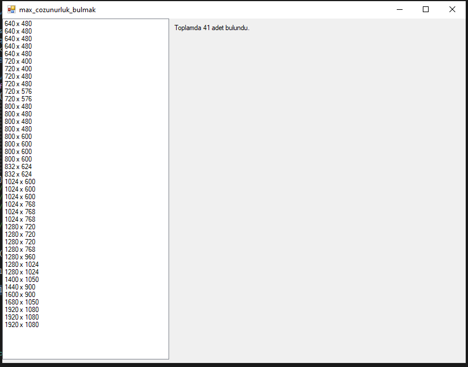This screenshot has height=367, width=468.
Task: Select the last 1920 x 1080 entry
Action: point(22,325)
